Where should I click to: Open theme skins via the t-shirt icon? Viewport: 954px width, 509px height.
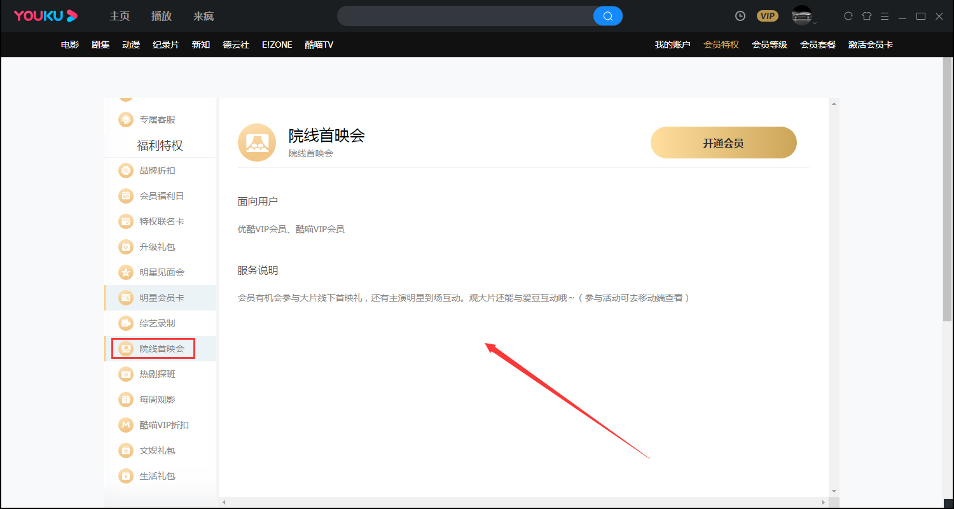coord(866,15)
